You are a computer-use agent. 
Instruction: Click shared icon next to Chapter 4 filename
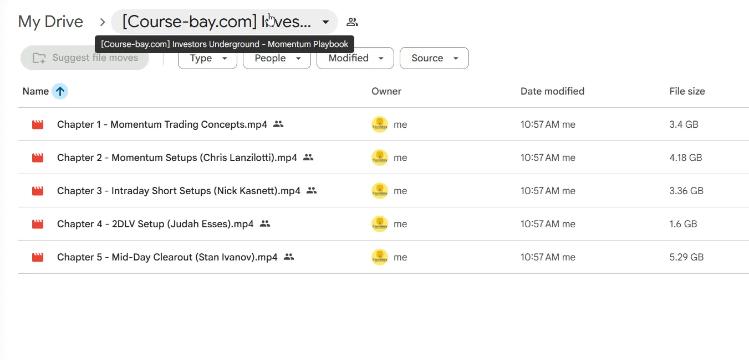click(265, 224)
